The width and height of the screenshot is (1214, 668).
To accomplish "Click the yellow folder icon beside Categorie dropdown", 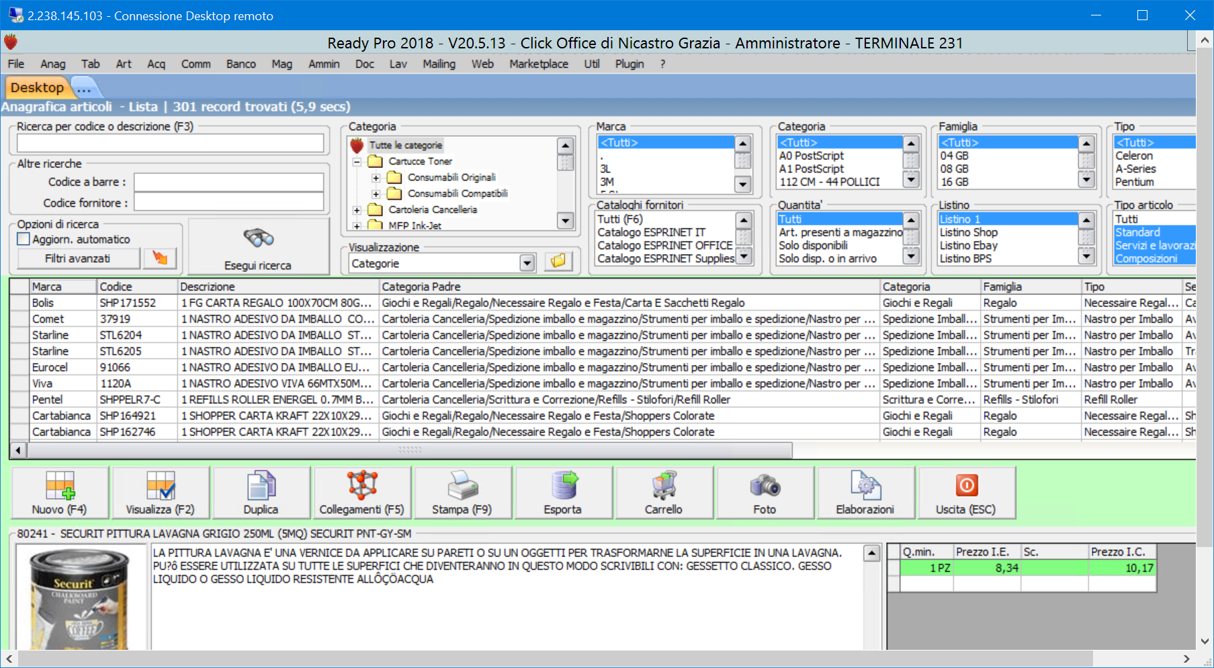I will (558, 261).
